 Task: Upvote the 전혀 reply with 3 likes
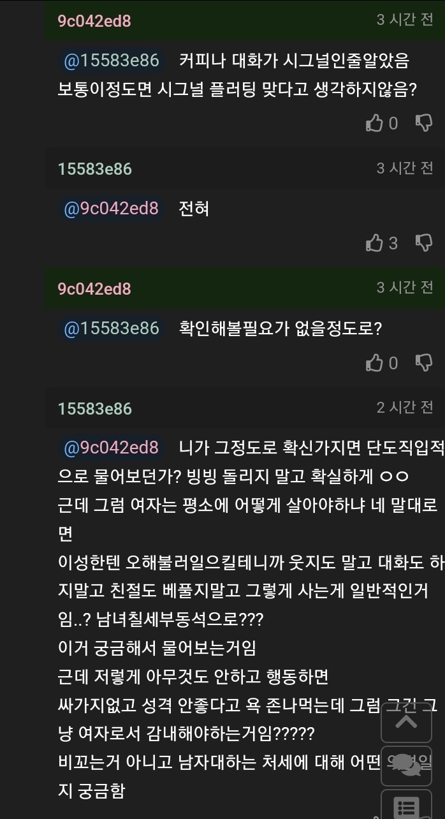tap(375, 243)
